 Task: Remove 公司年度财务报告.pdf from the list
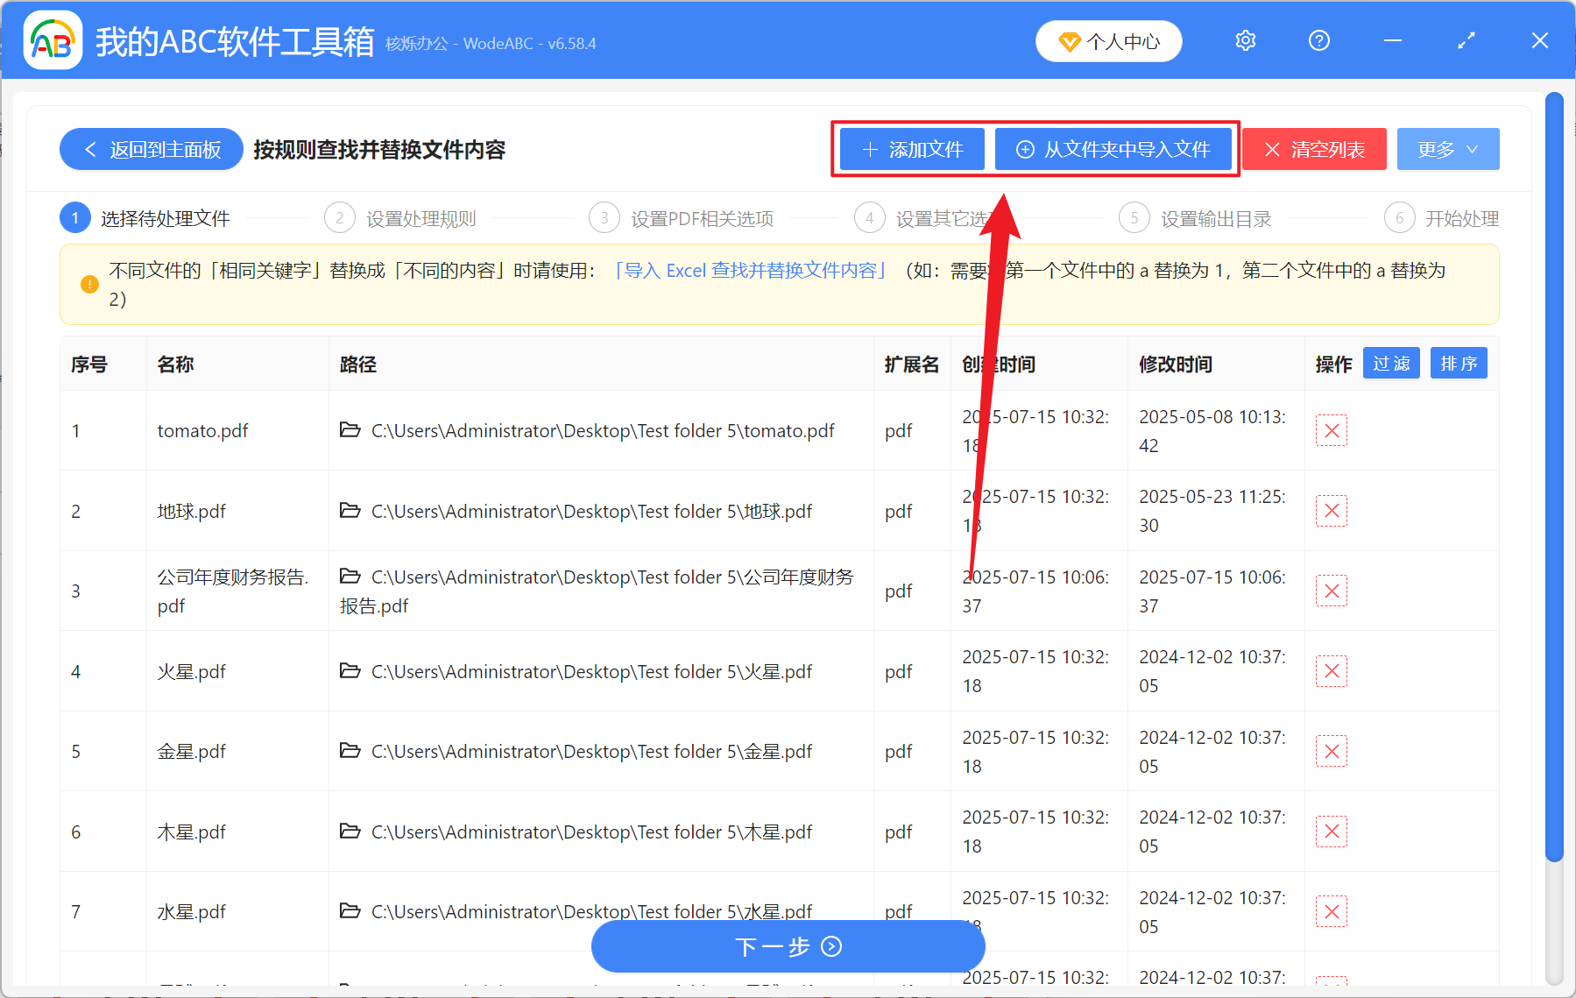(1331, 591)
